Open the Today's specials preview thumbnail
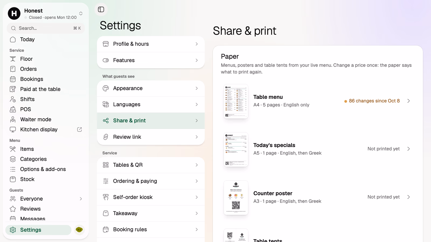The height and width of the screenshot is (242, 431). pos(236,150)
